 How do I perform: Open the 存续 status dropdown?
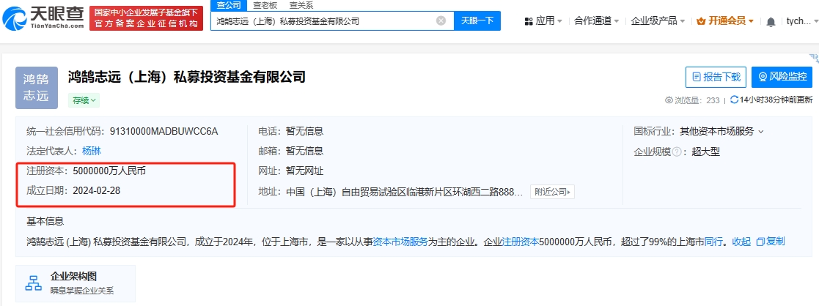click(84, 100)
